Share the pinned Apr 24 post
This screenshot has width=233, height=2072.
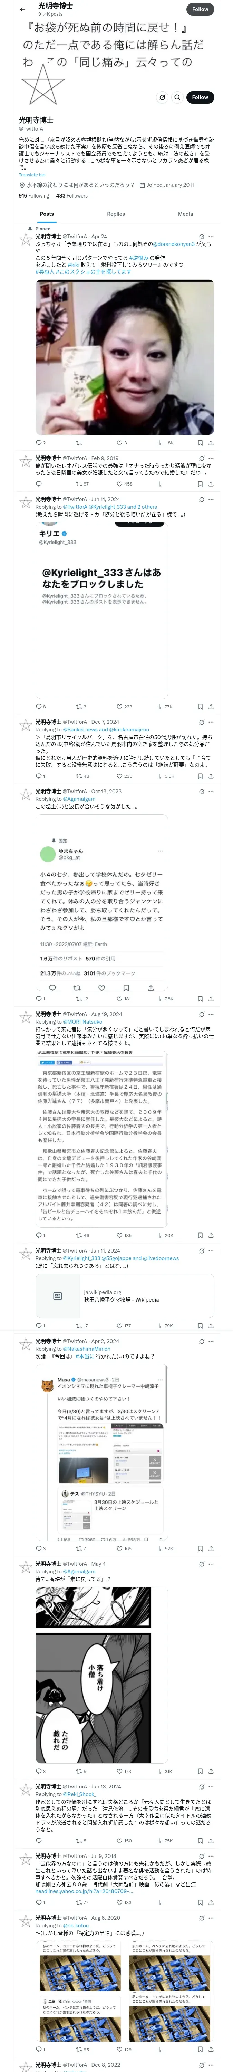211,442
